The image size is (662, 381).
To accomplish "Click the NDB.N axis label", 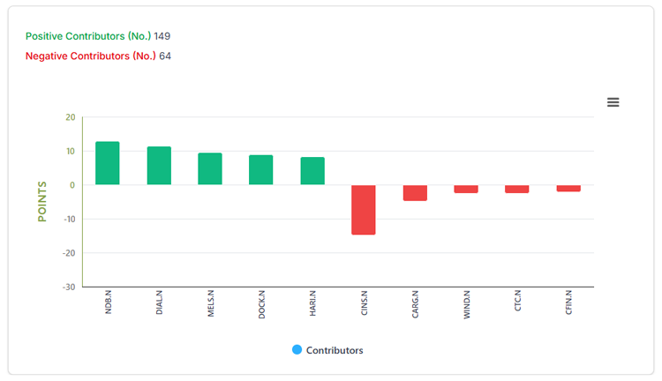I will tap(108, 303).
